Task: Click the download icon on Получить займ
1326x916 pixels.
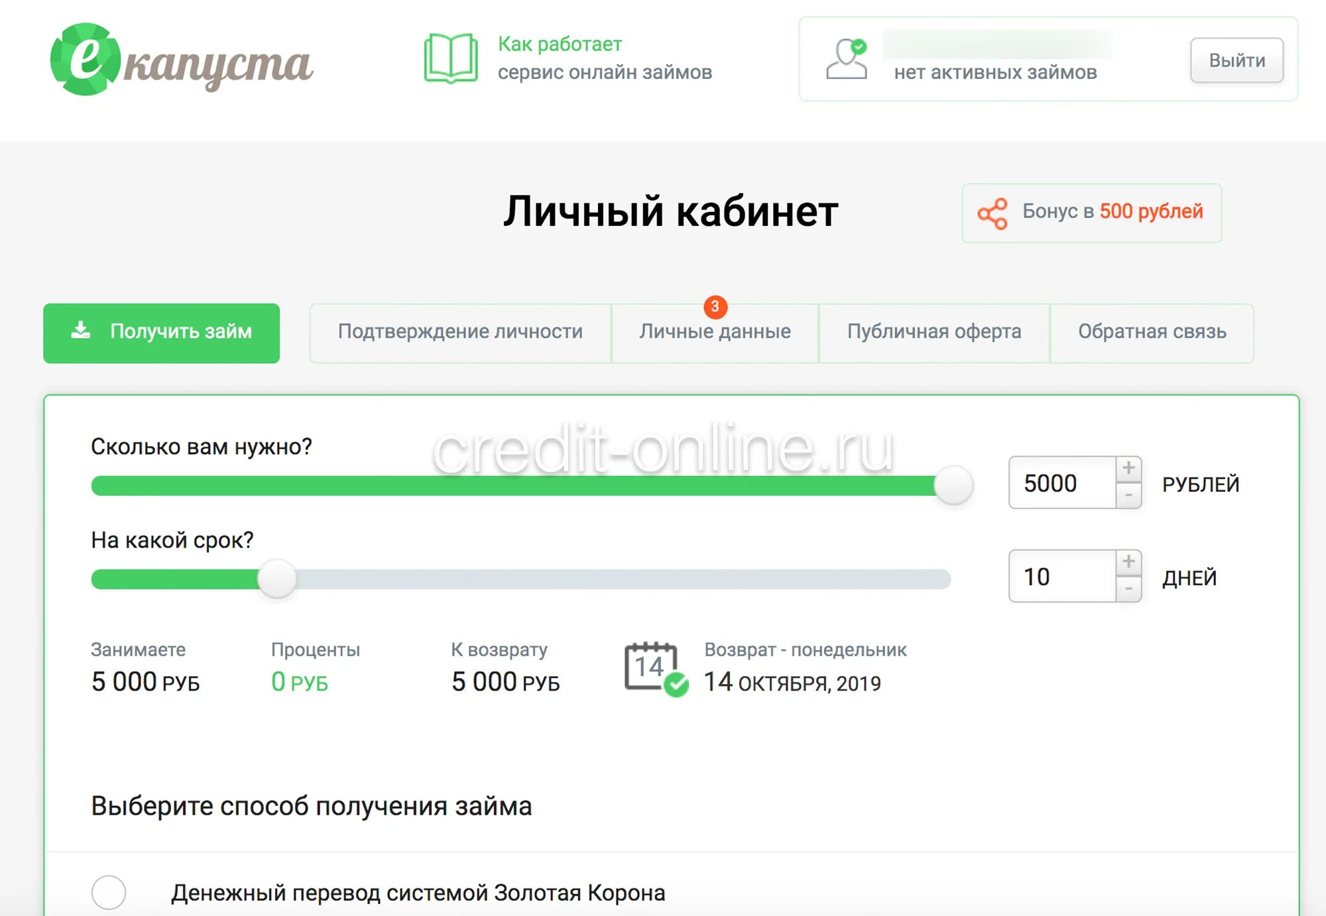Action: click(81, 330)
